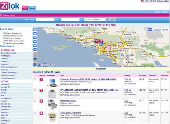Tick the Gamecube console row checkbox
This screenshot has width=170, height=124.
point(35,100)
